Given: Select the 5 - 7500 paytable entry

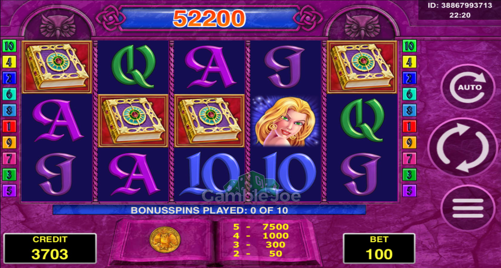Looking at the screenshot, I should pos(261,227).
